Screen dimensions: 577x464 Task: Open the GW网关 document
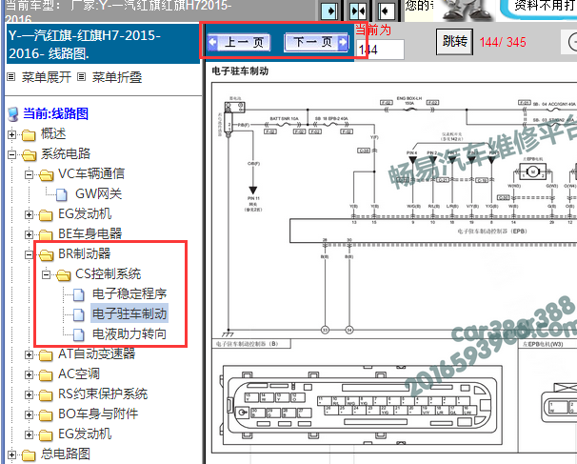tap(98, 193)
